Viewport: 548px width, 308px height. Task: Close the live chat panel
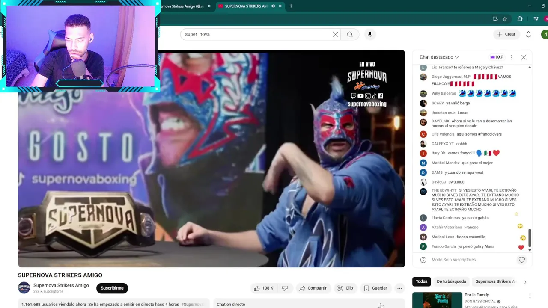523,57
